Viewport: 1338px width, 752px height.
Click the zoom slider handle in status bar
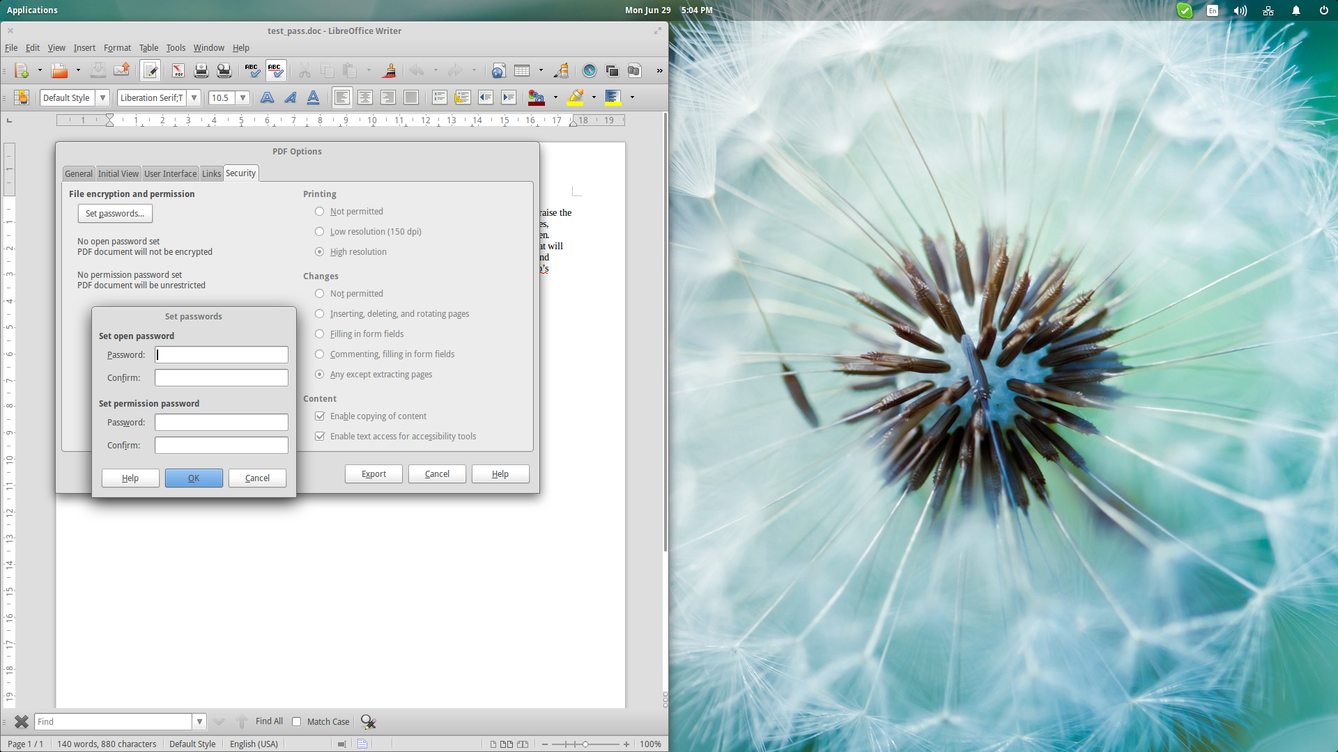(585, 744)
